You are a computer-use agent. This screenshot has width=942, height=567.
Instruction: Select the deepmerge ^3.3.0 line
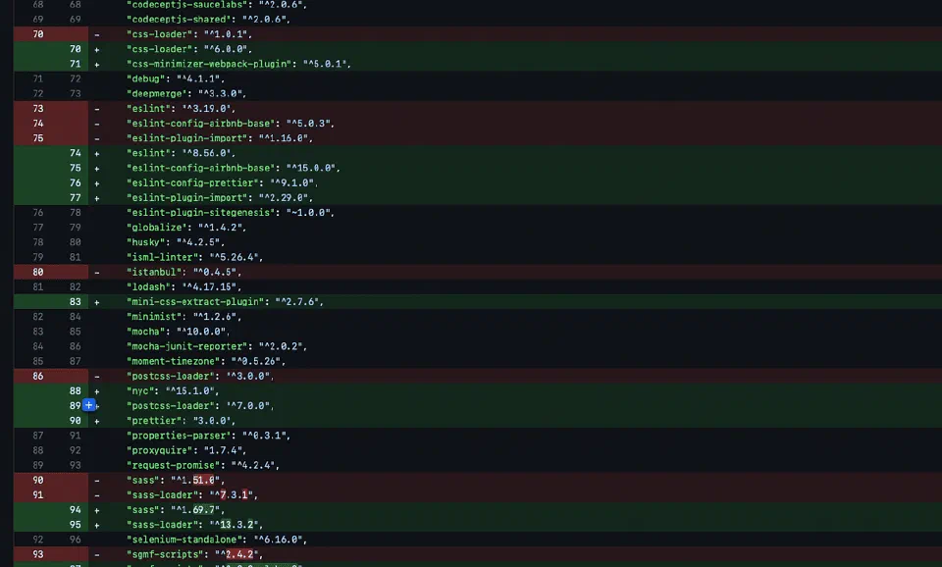(478, 94)
